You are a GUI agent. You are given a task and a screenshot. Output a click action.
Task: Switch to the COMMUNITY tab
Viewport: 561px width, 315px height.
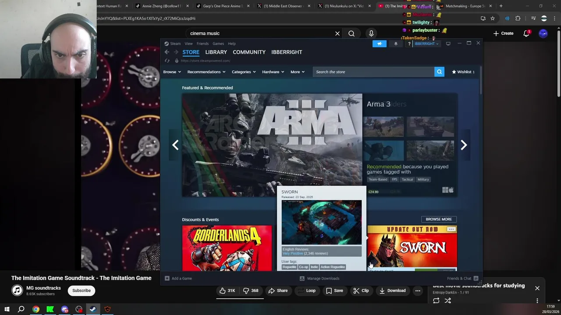(249, 52)
